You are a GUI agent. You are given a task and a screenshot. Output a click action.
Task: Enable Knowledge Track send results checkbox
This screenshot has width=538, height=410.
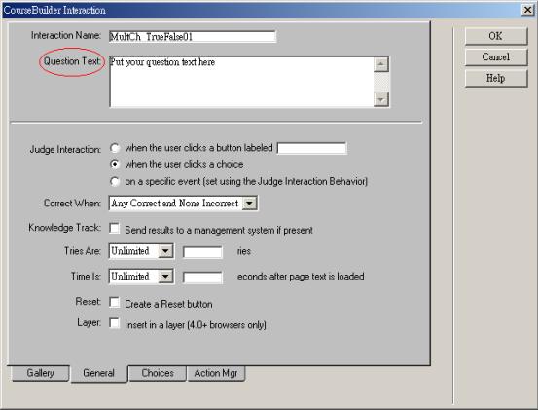click(114, 228)
